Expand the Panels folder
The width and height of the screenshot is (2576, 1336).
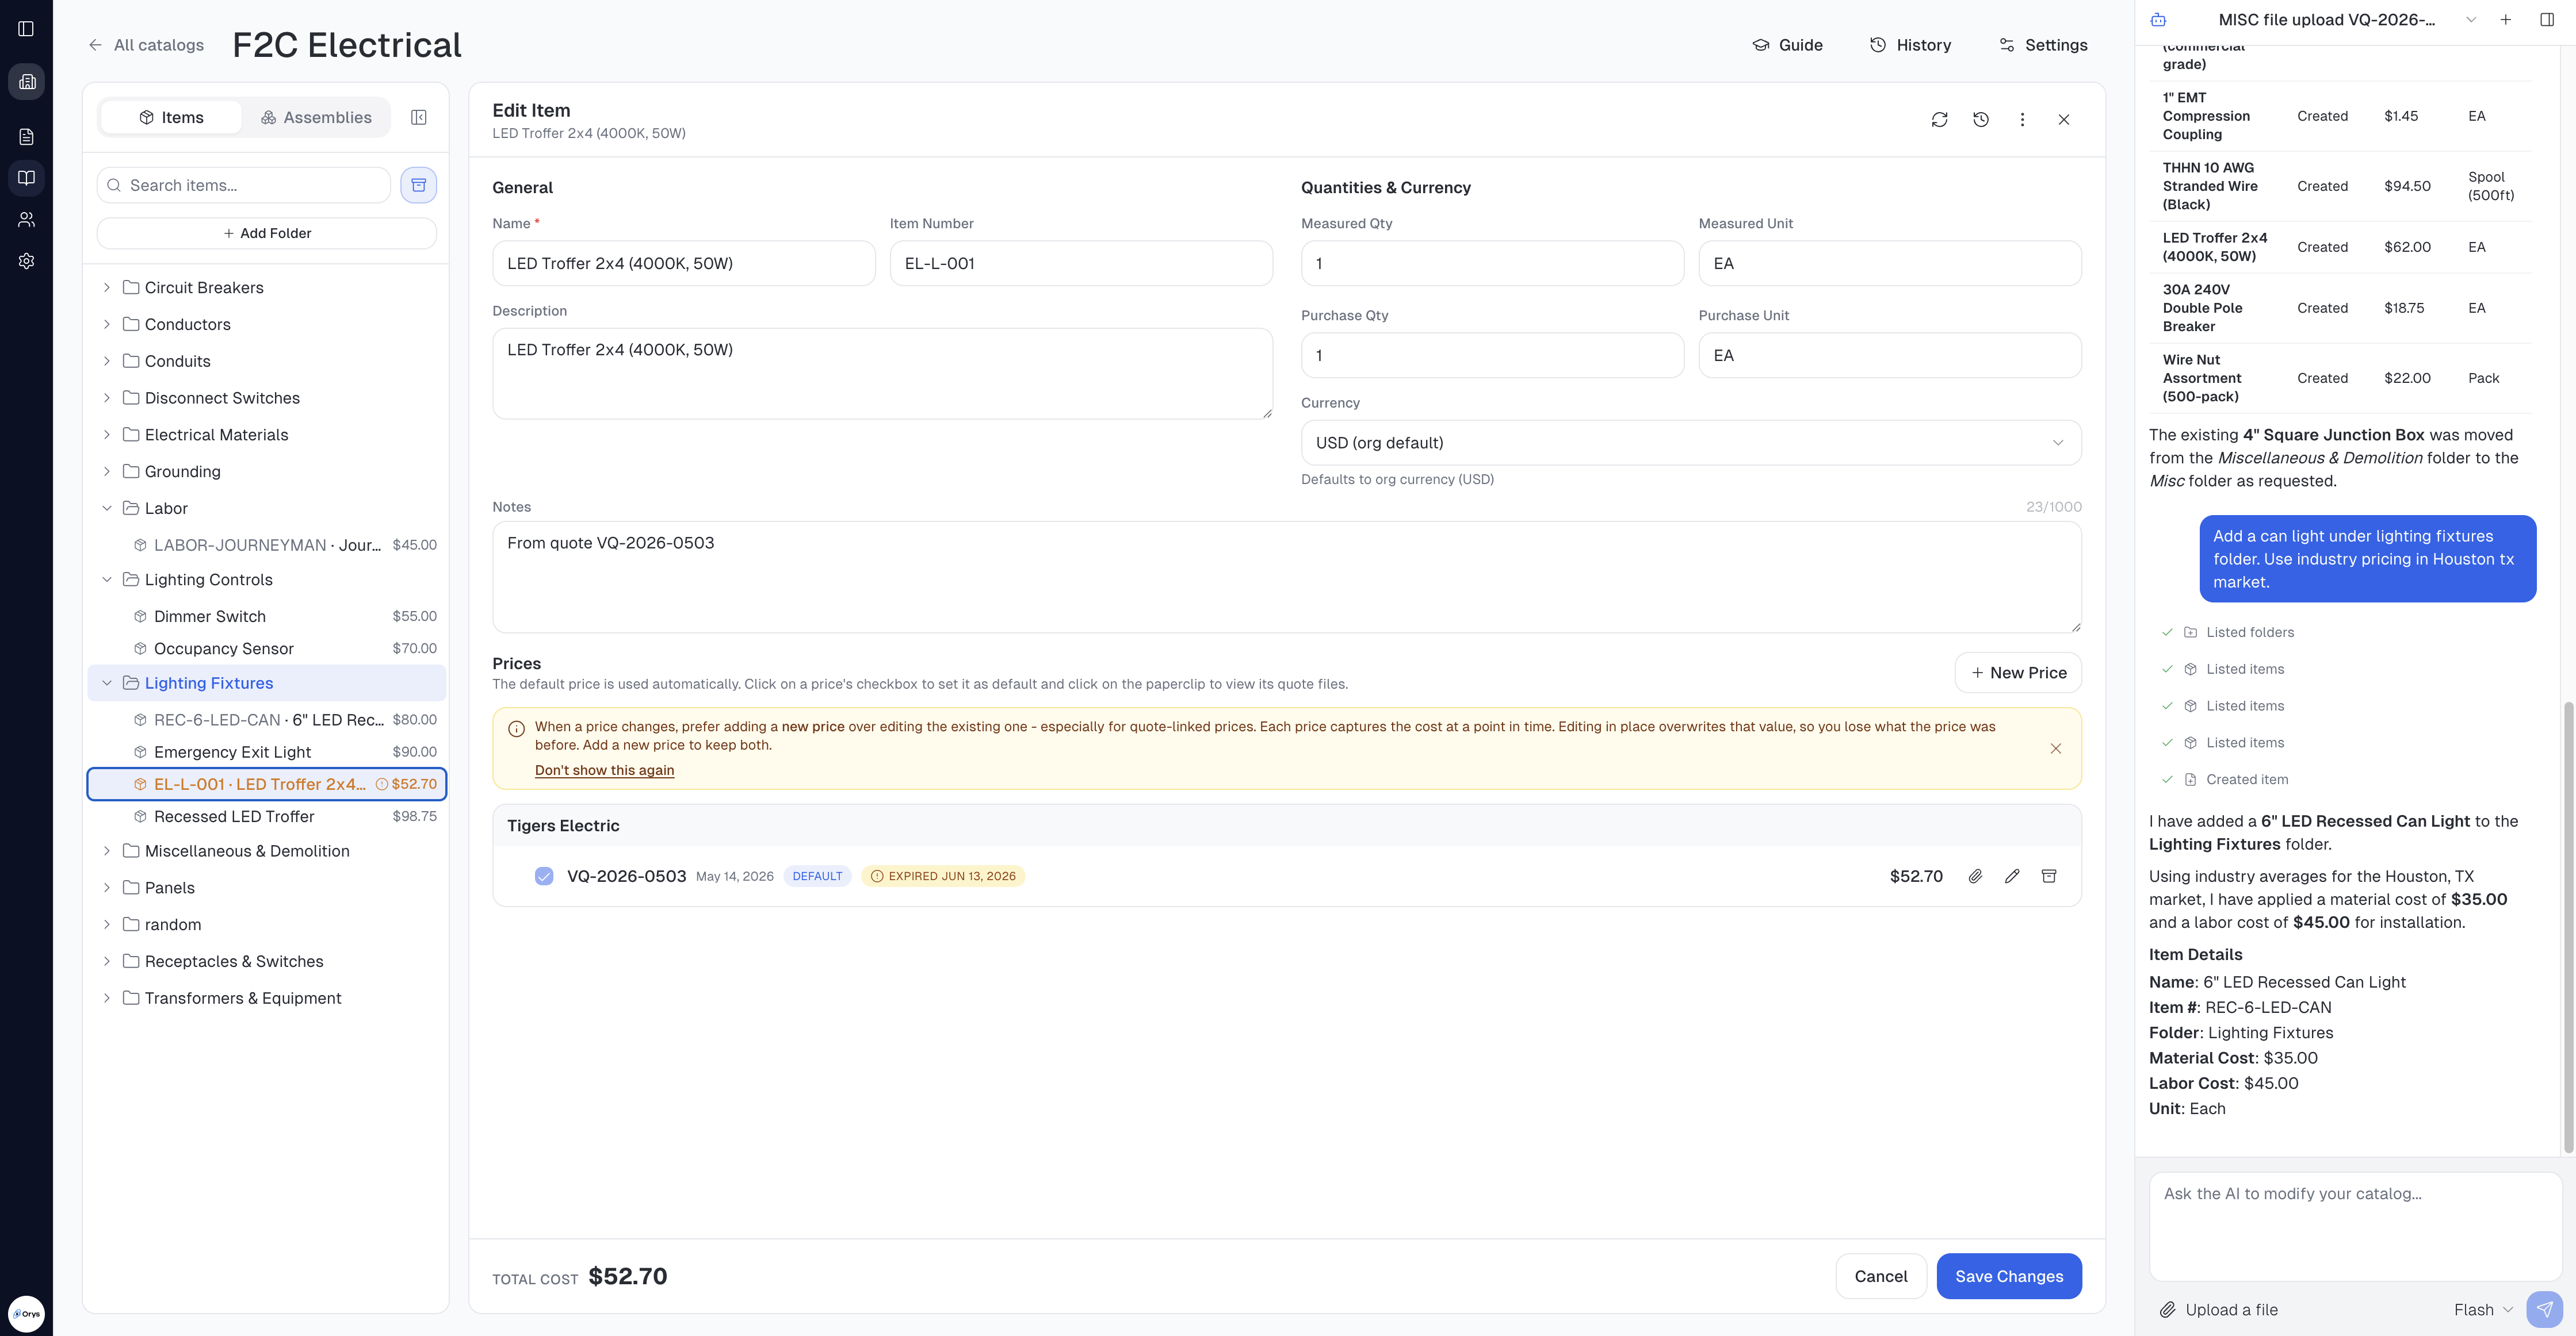[x=107, y=888]
